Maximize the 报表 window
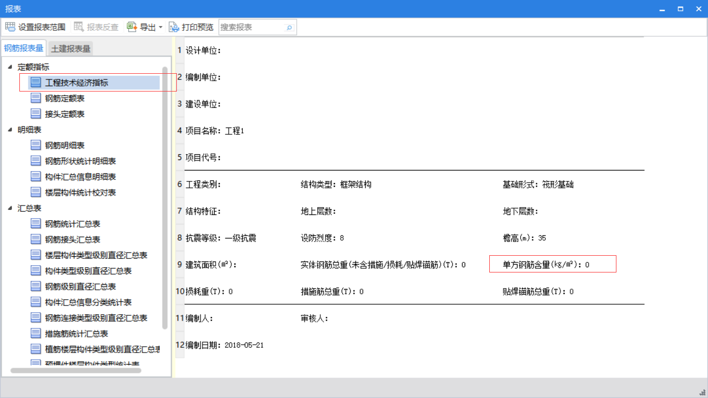 pyautogui.click(x=680, y=9)
